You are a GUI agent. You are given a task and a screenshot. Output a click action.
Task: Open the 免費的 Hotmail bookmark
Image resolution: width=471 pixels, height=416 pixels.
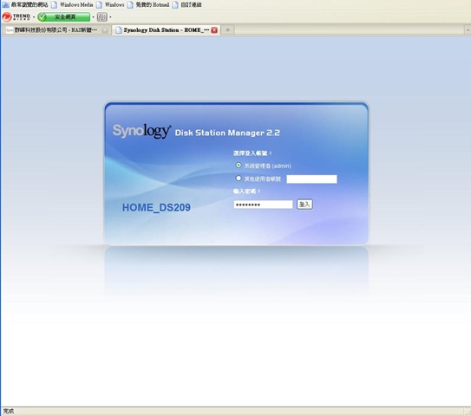pos(148,4)
